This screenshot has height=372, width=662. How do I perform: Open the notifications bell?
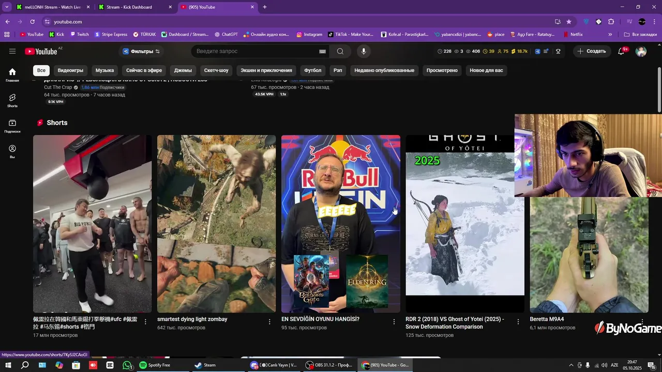622,51
